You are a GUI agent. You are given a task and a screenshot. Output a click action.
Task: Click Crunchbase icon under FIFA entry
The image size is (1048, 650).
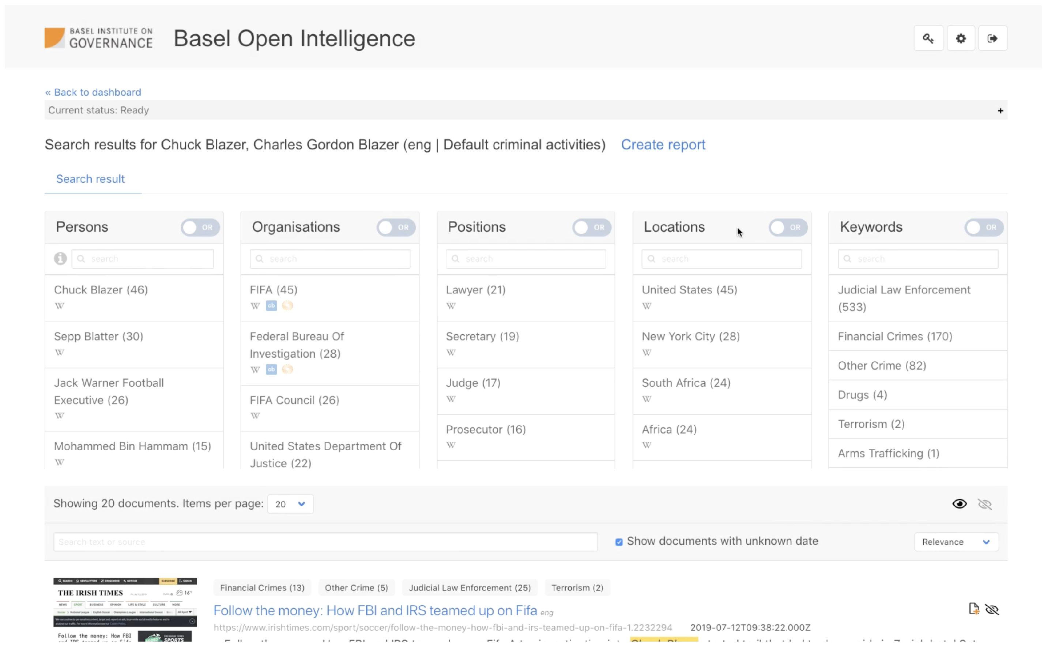(x=271, y=306)
